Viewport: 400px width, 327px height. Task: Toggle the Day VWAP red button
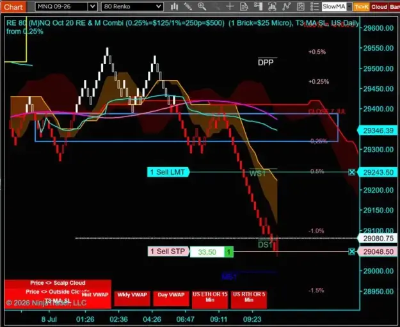tap(171, 298)
